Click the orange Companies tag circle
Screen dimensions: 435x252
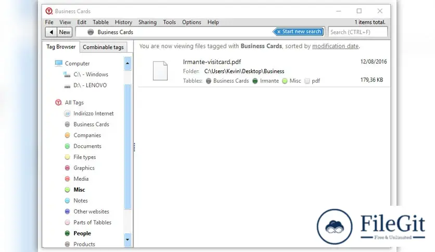tap(67, 135)
